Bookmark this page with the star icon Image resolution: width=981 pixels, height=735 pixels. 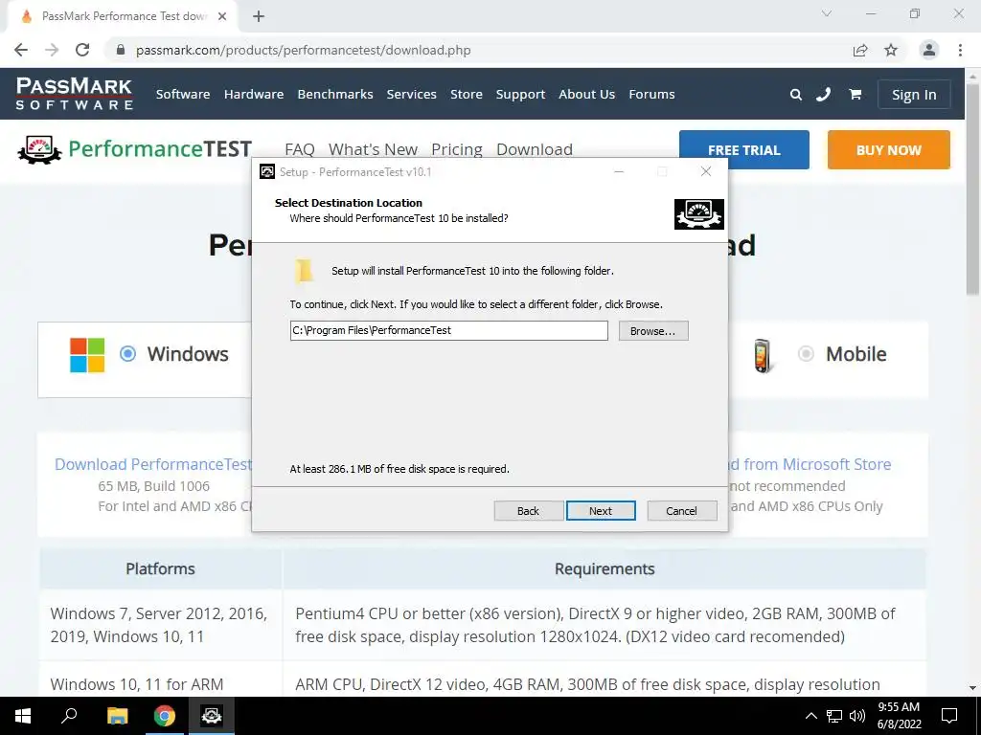coord(891,50)
